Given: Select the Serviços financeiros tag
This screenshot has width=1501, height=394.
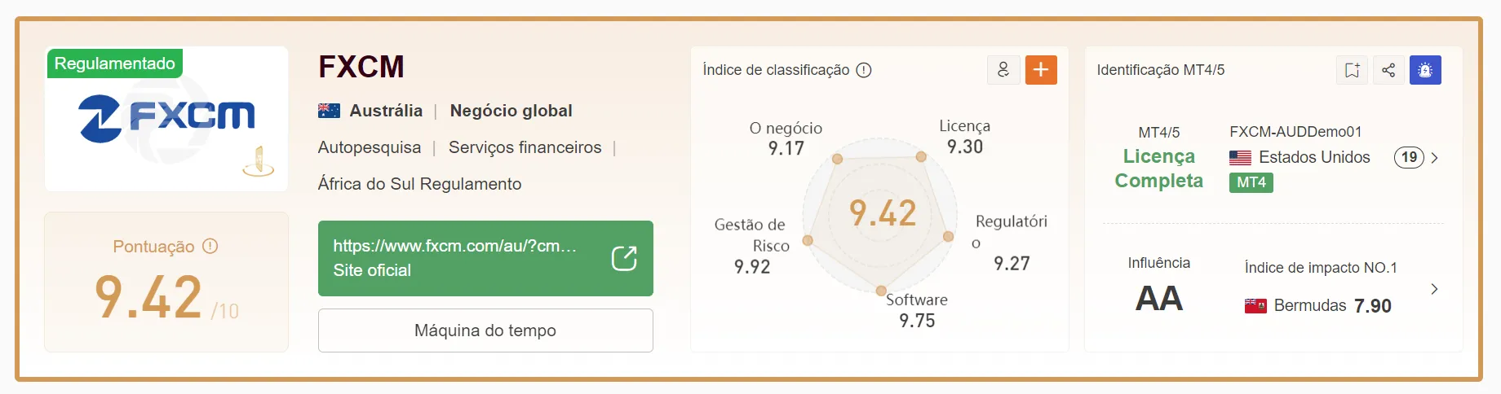Looking at the screenshot, I should (525, 147).
